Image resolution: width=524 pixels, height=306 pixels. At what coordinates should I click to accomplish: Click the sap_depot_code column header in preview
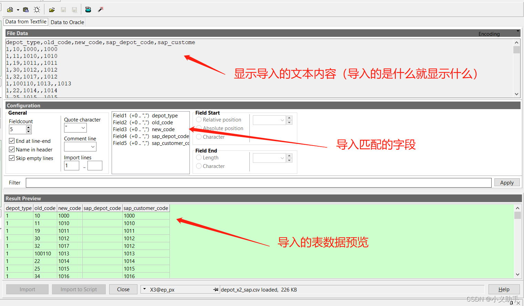click(102, 208)
